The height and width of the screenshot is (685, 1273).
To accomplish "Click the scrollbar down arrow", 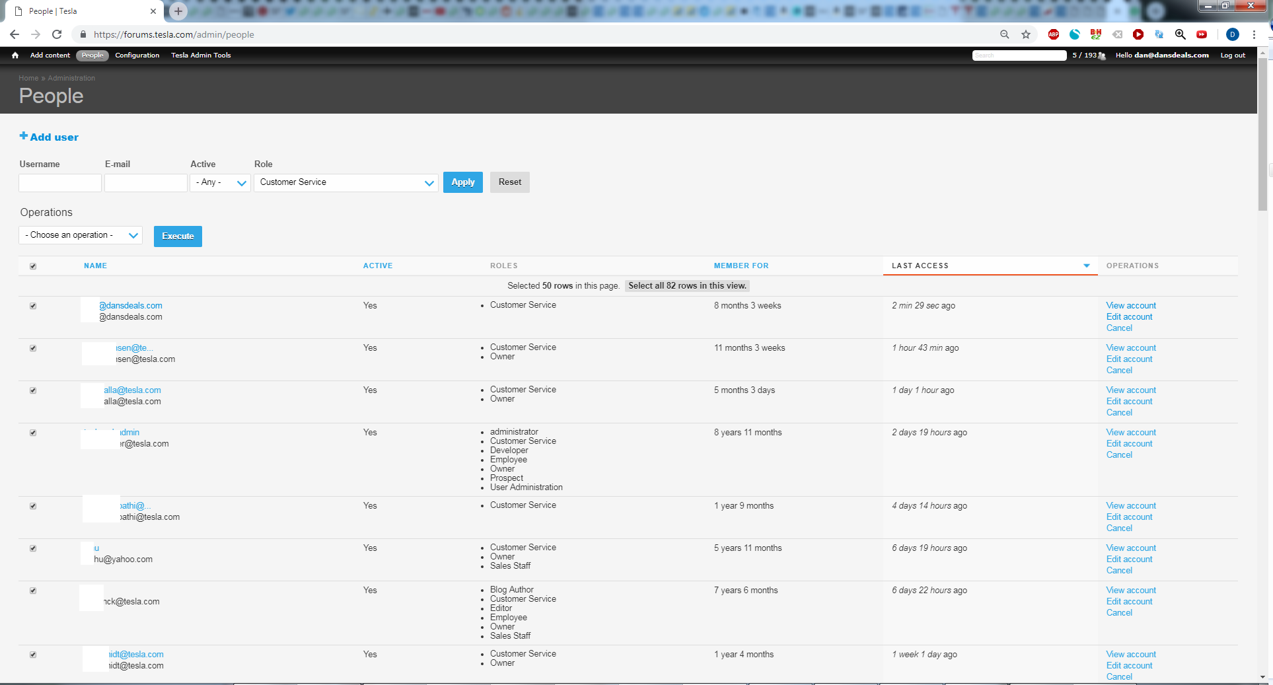I will [x=1262, y=677].
